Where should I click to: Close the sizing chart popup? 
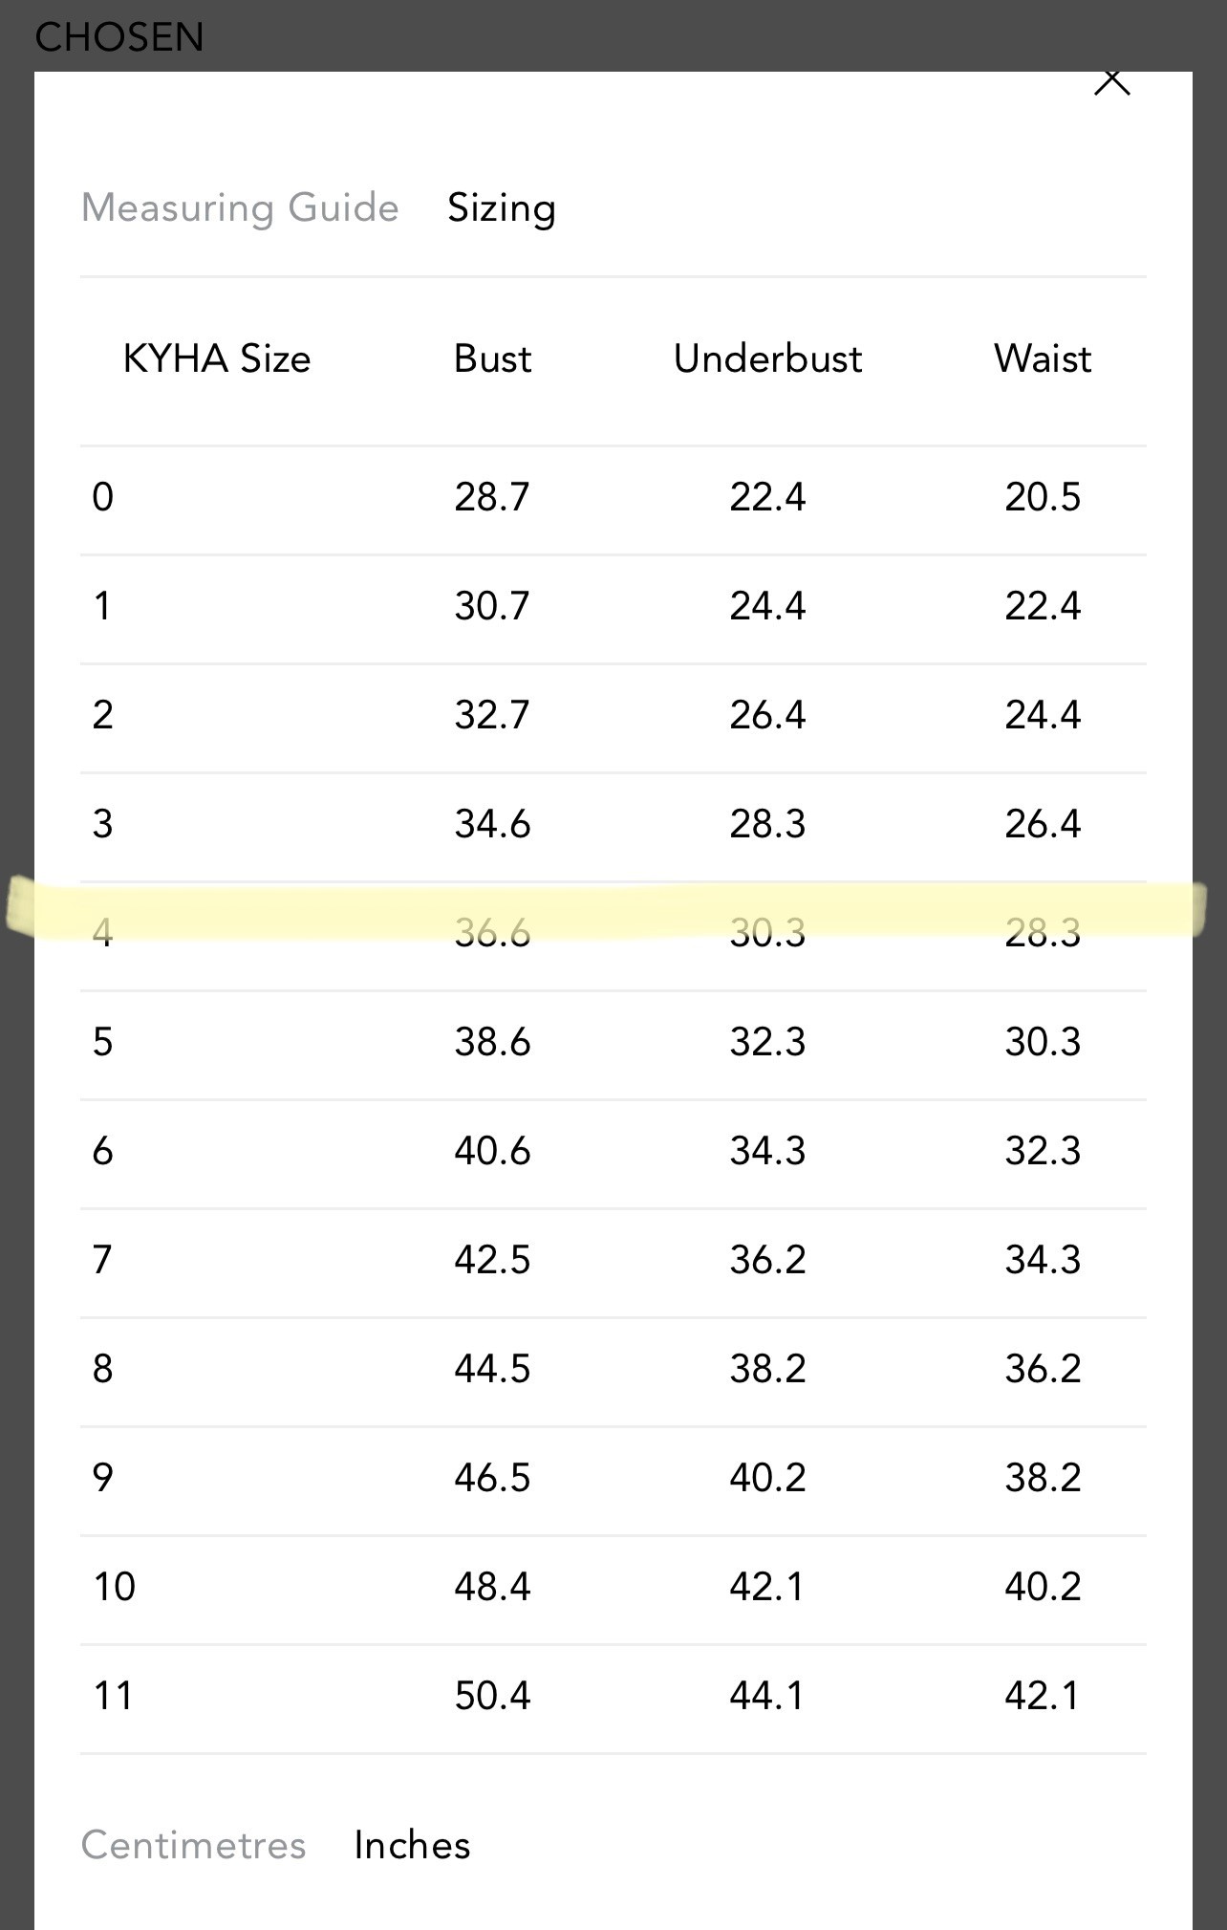coord(1111,83)
